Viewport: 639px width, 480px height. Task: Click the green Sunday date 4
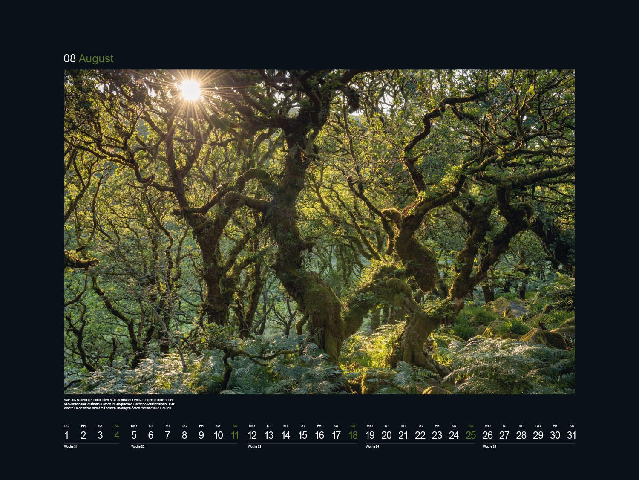coord(117,435)
